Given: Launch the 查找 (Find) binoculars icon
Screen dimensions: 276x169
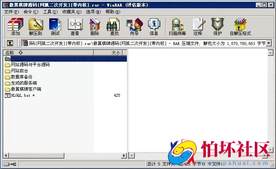Looking at the screenshot, I should [114, 27].
